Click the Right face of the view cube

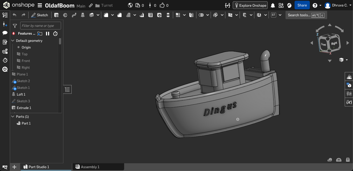334,43
